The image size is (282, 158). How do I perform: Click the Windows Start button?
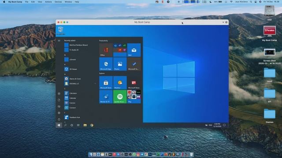click(x=59, y=125)
